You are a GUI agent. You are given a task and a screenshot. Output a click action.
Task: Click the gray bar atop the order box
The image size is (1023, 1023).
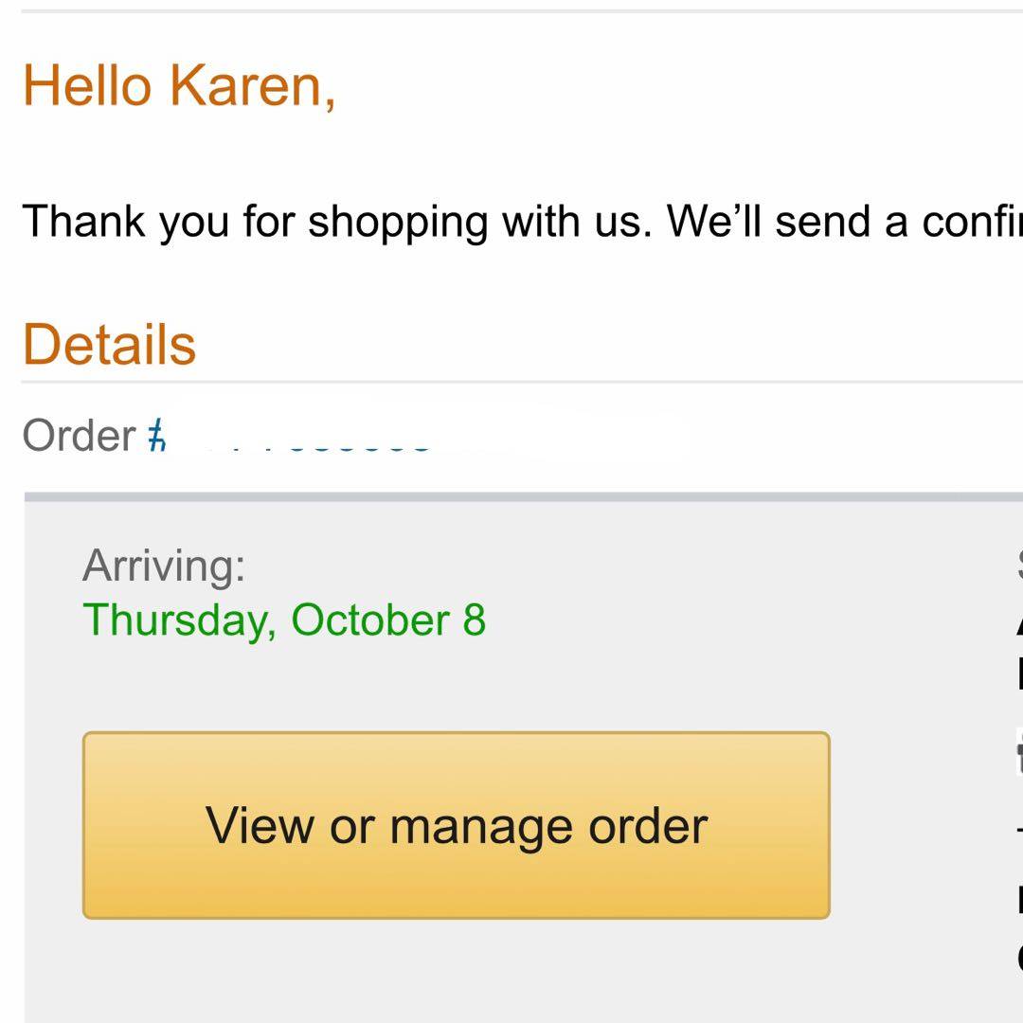(x=521, y=496)
